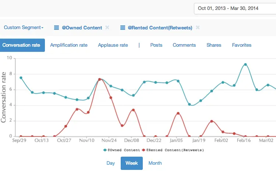
Task: Toggle @Rented Content(Retweets) series in legend
Action: point(175,150)
